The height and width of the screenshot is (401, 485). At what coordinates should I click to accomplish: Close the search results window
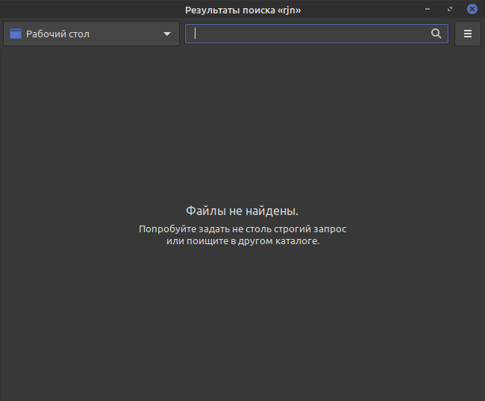472,9
